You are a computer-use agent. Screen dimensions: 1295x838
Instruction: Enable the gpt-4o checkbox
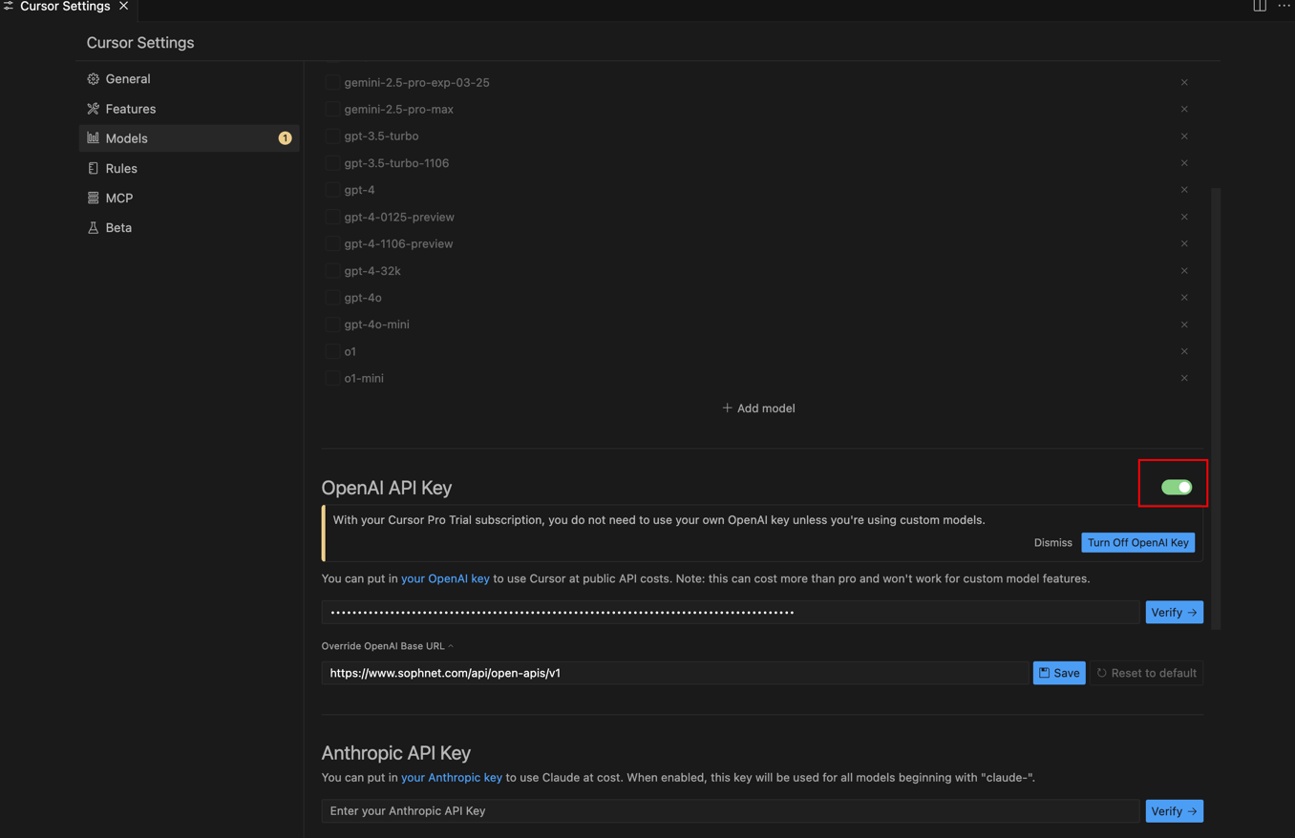click(x=332, y=298)
